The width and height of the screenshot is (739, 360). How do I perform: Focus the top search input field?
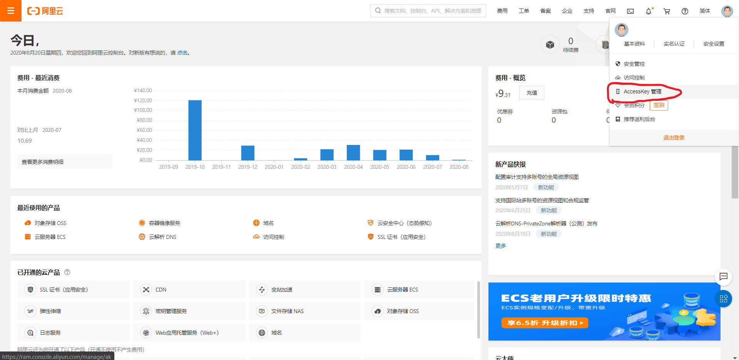pos(428,11)
